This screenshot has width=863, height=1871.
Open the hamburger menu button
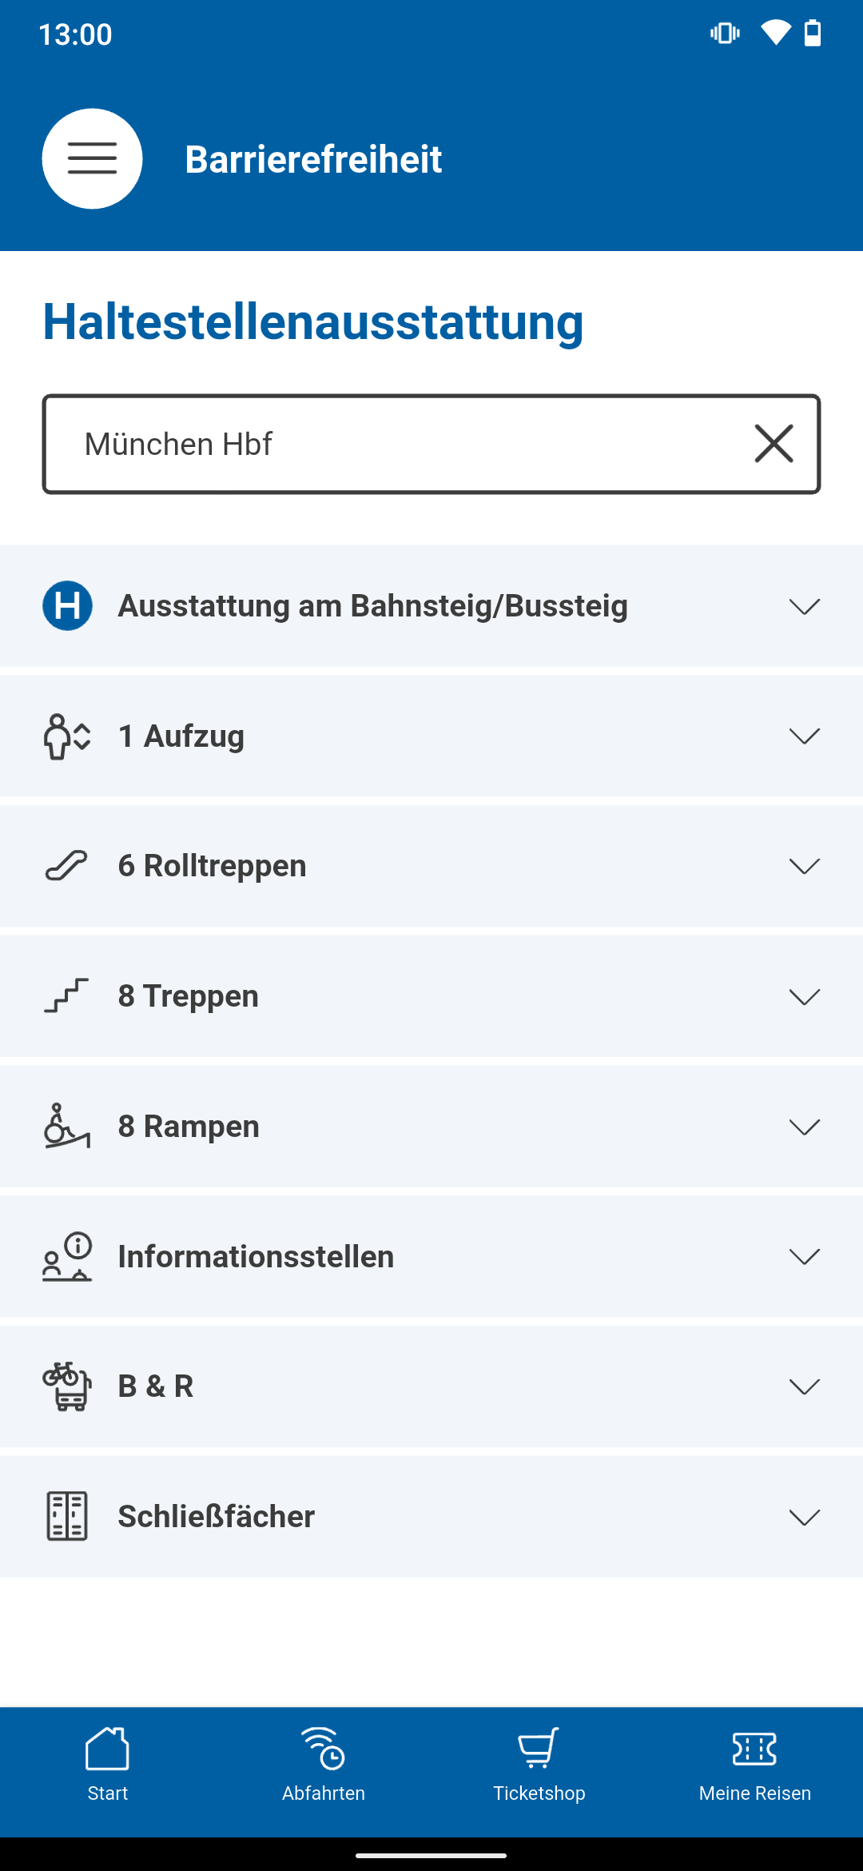92,158
